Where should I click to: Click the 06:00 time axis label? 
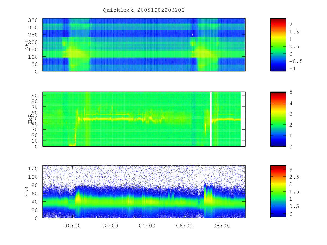pos(184,226)
